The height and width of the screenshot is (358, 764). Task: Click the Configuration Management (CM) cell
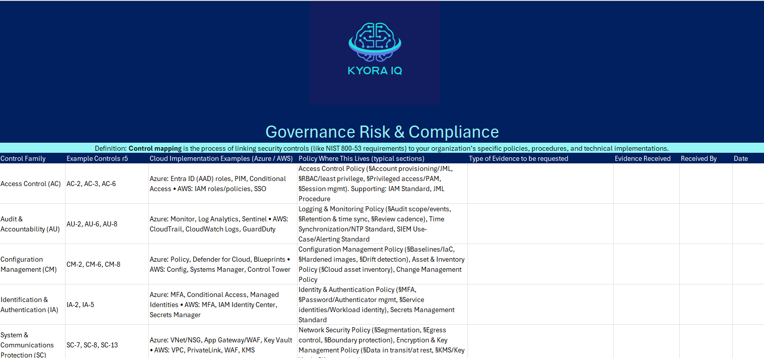pyautogui.click(x=29, y=264)
